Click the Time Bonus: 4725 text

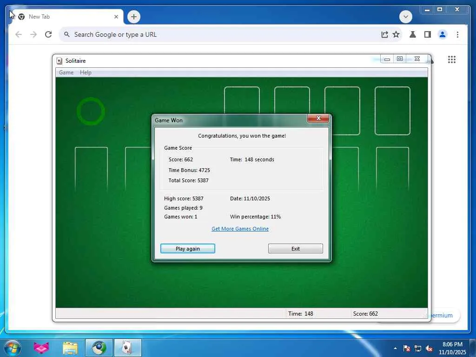[189, 170]
